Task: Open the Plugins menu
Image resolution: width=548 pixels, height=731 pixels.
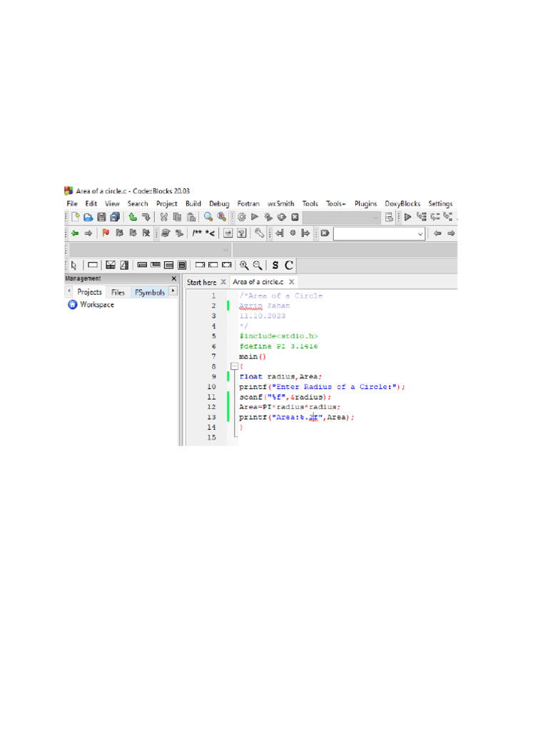Action: click(x=365, y=203)
